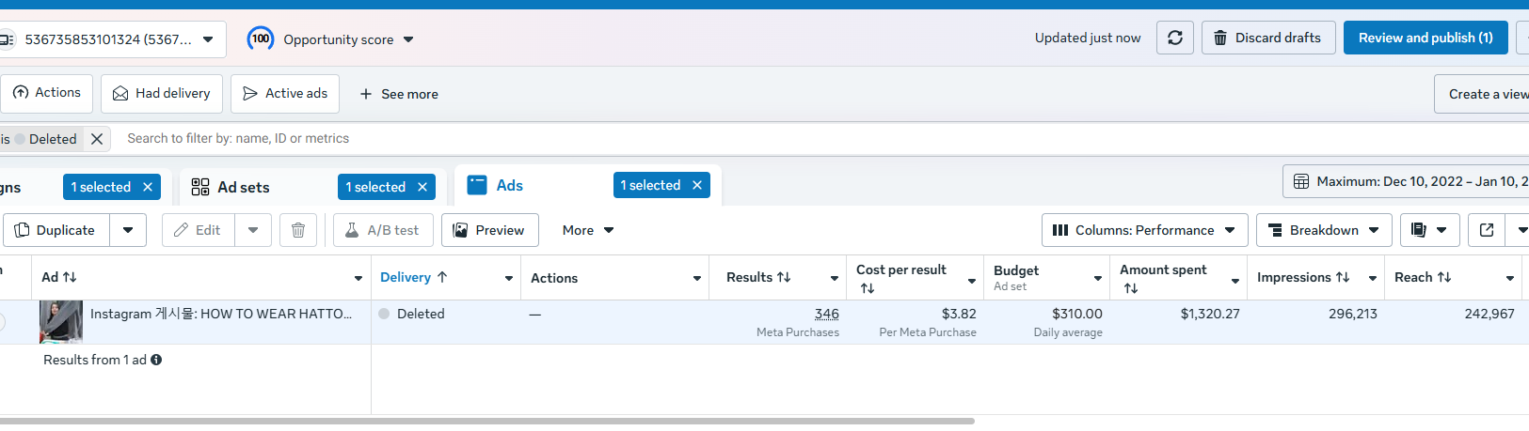Click the refresh data icon
Screen dimensions: 1529x431
coord(1175,38)
